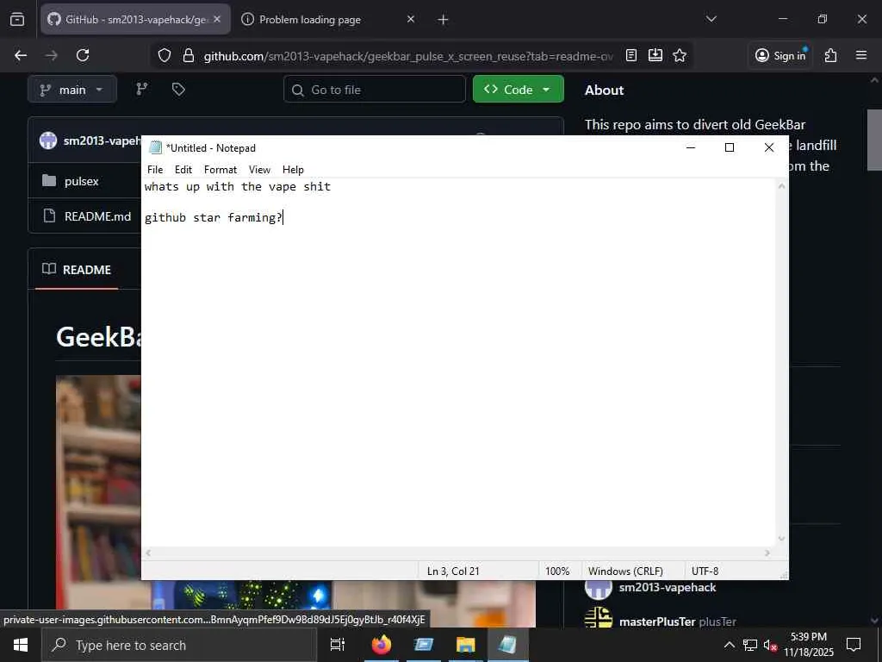Open Notepad Help menu
The height and width of the screenshot is (662, 882).
[293, 170]
